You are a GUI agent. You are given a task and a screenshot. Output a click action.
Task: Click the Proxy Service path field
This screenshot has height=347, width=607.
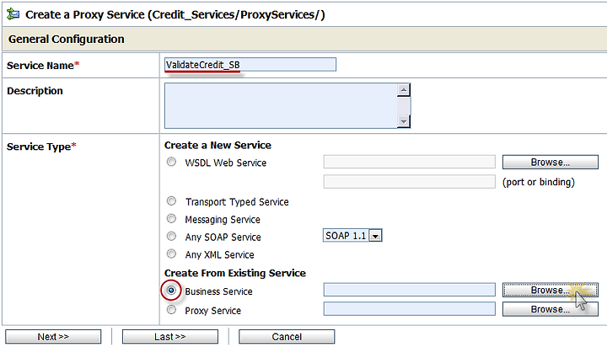[409, 309]
